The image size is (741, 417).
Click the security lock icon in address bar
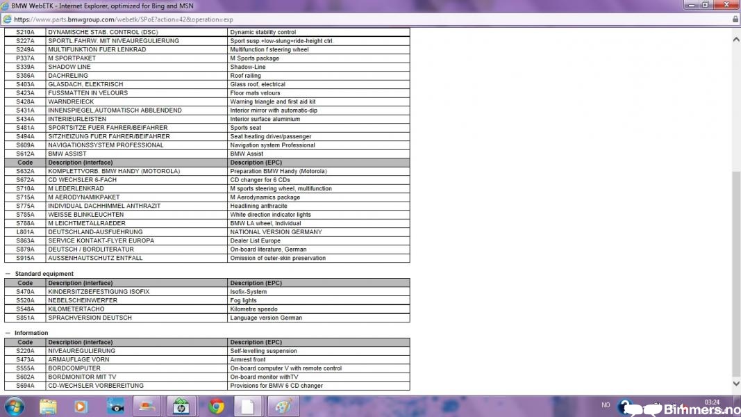pyautogui.click(x=735, y=19)
